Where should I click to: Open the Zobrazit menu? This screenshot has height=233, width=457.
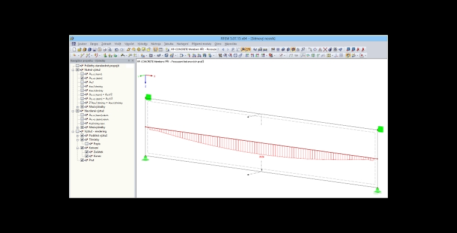[x=106, y=44]
